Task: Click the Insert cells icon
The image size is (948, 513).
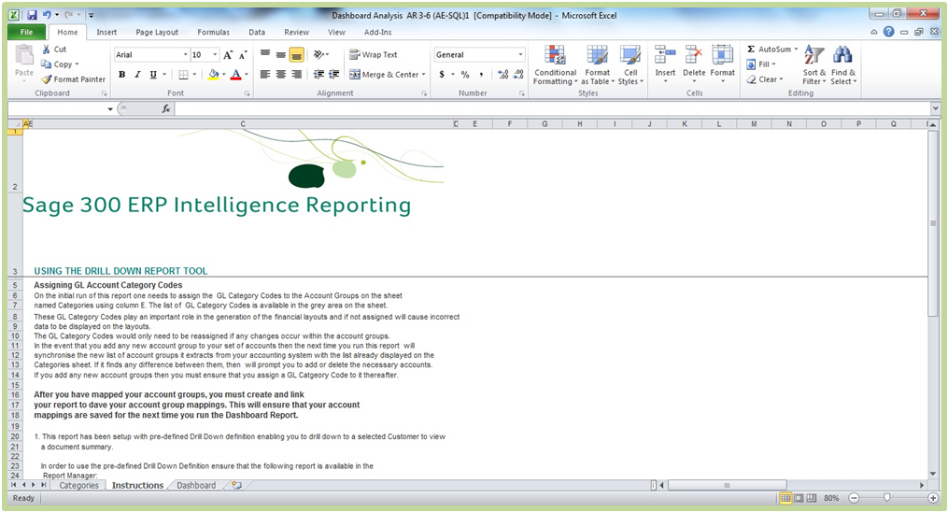Action: tap(665, 55)
